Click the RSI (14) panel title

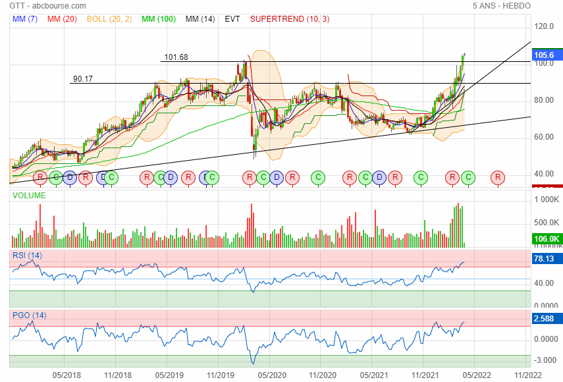point(27,256)
